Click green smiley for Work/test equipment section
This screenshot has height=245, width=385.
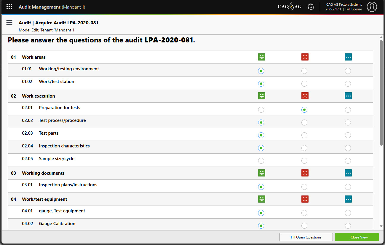(x=261, y=199)
